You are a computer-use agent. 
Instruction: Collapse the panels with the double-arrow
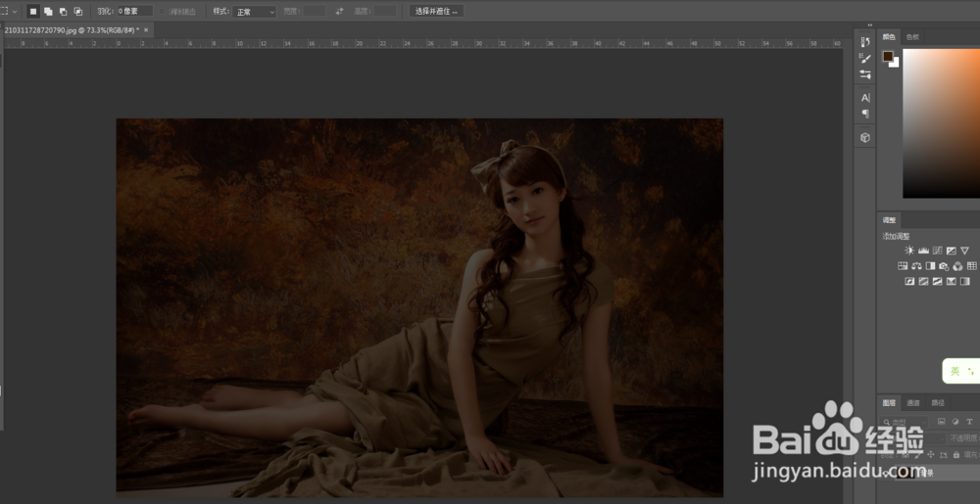coord(868,25)
